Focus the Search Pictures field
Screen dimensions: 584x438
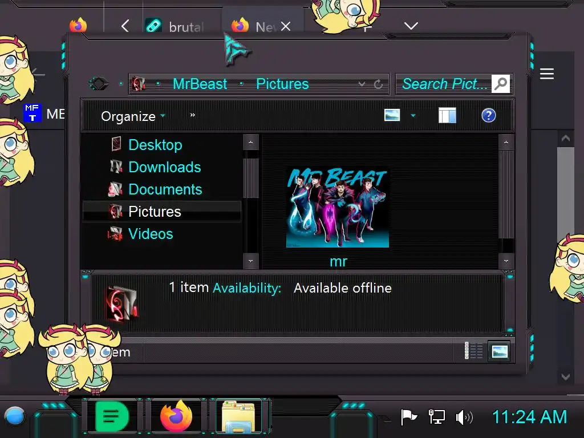[444, 84]
